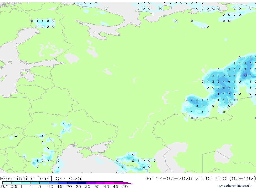Click legend swatch between 25 and 30
The image size is (256, 188).
[x=81, y=183]
